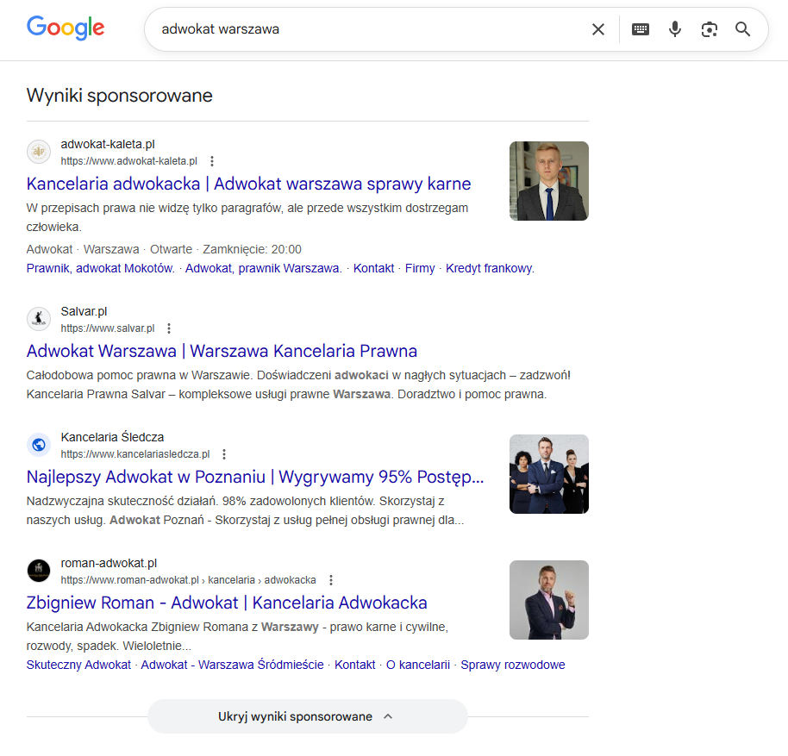Clear the search query with the X icon
Viewport: 788px width, 756px height.
[598, 28]
